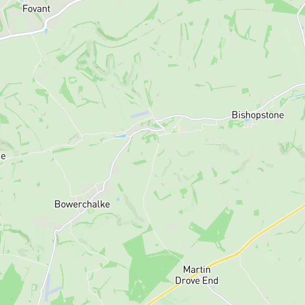This screenshot has height=305, width=305.
Task: Click the blue pond at Bishopstone
Action: coord(247,120)
